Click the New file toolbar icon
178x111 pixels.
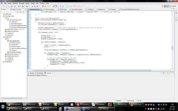point(2,6)
